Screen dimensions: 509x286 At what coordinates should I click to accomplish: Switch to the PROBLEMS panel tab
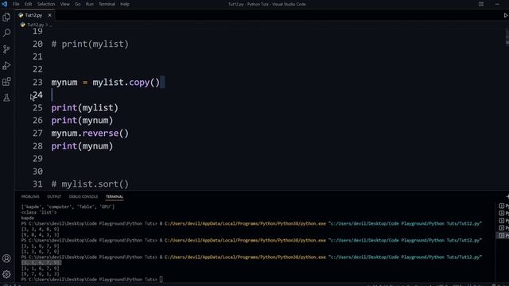(30, 196)
